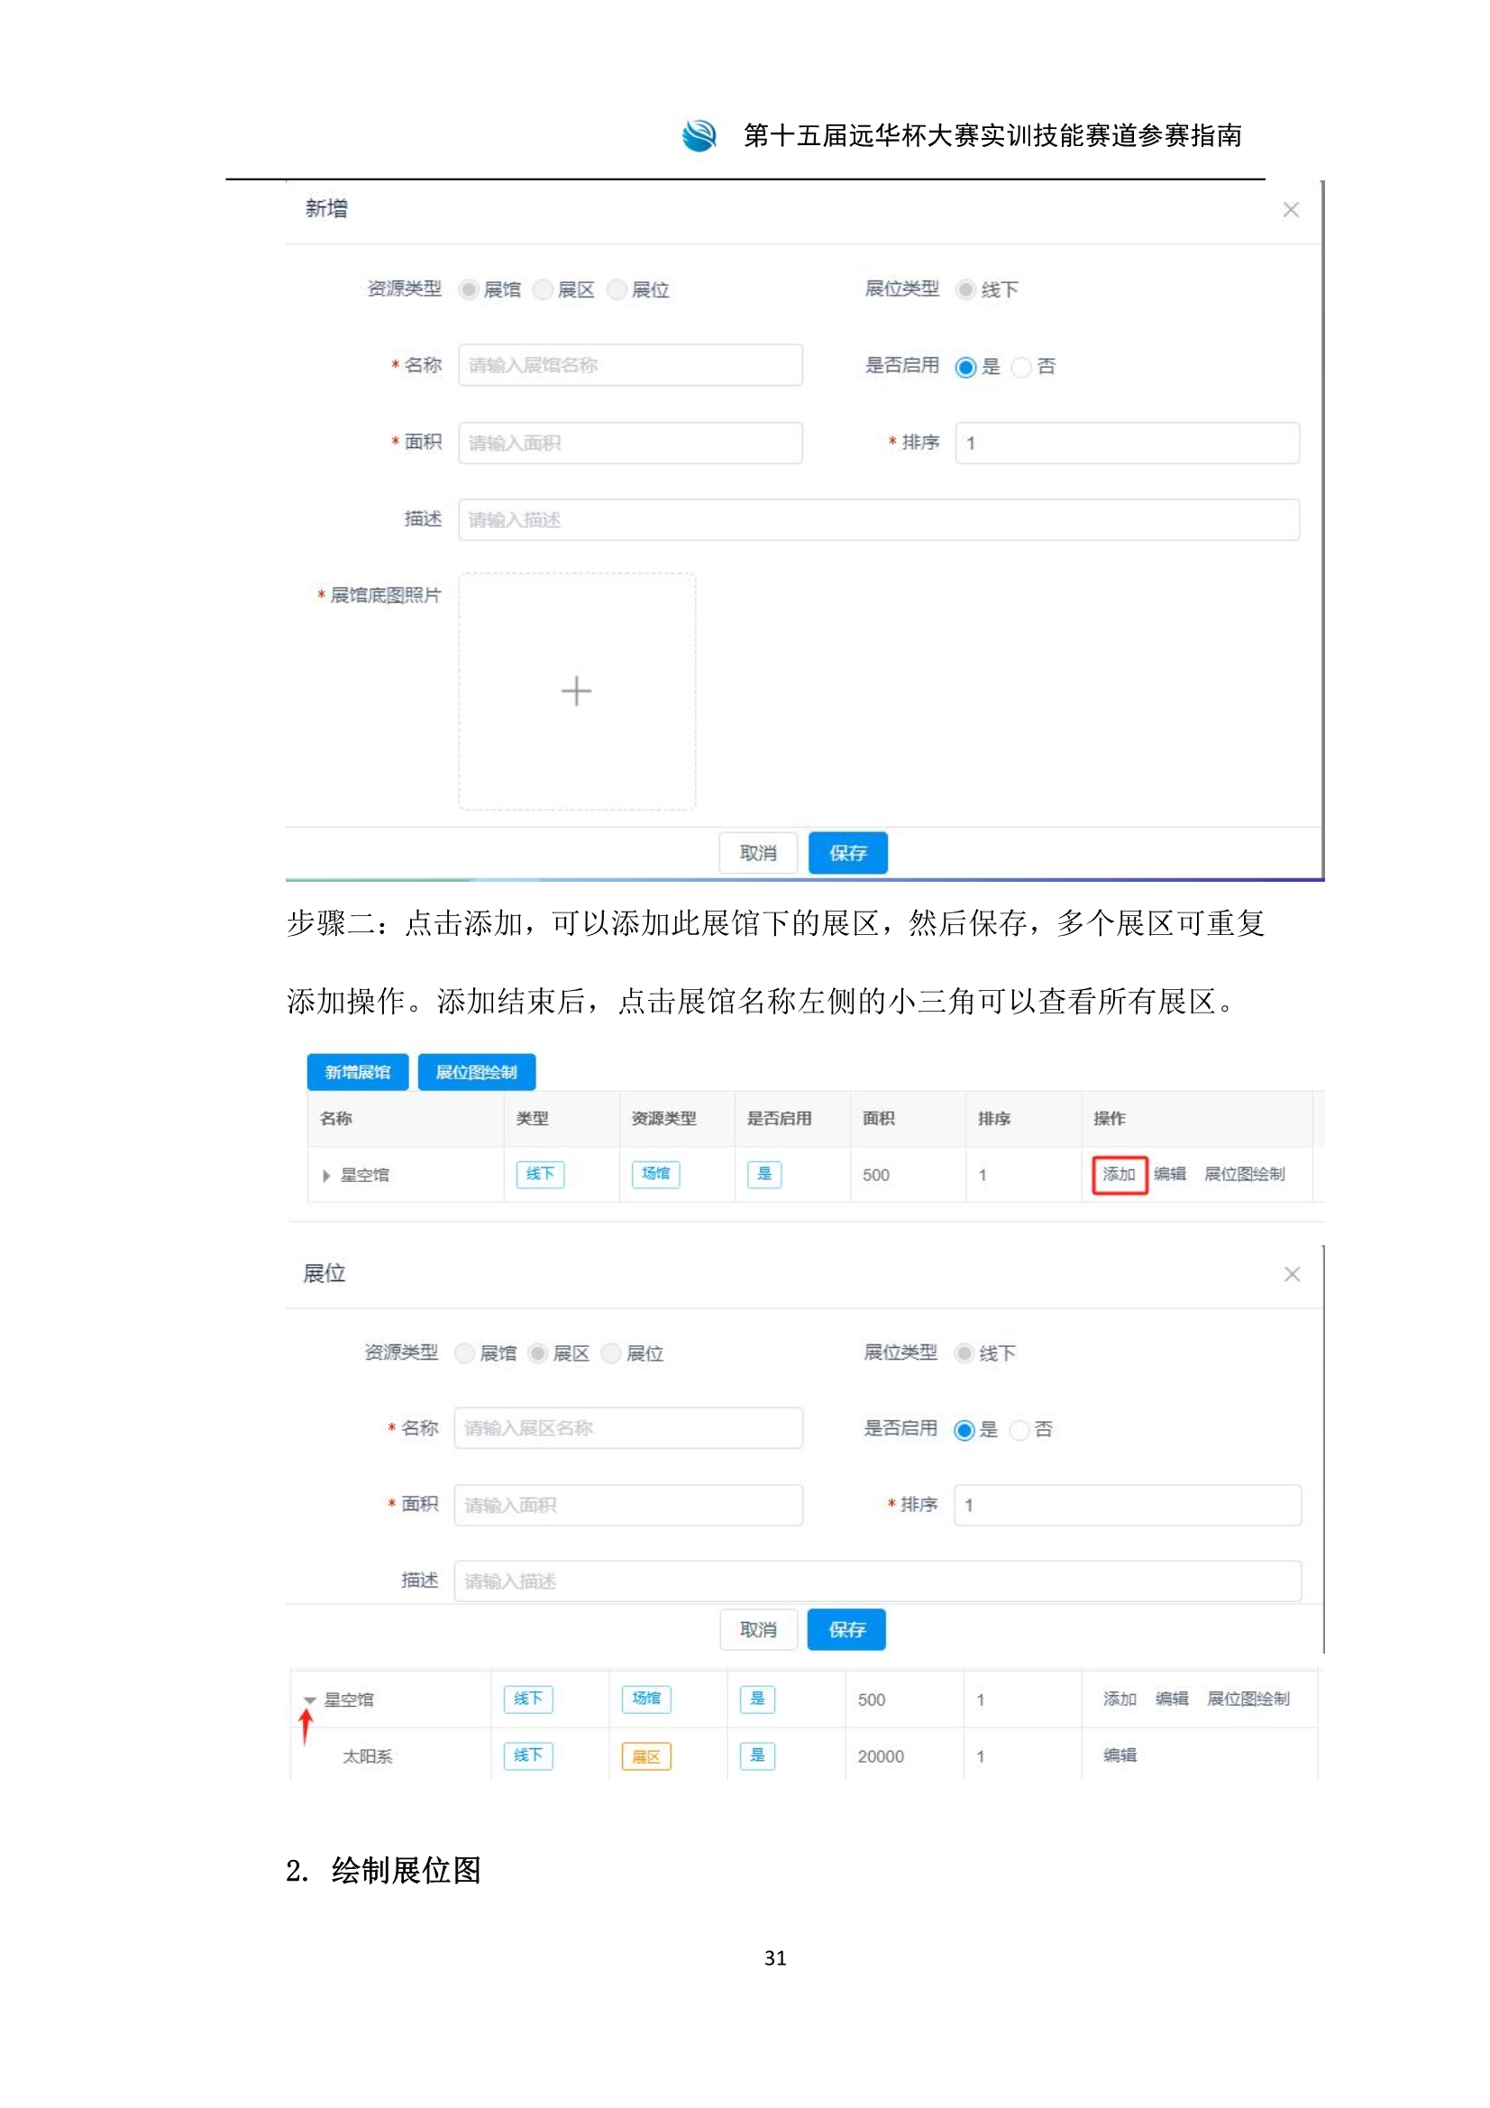Click the 资源类型 column header

tap(663, 1118)
